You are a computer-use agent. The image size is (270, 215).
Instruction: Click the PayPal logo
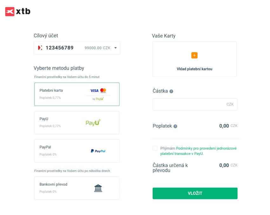coord(98,151)
